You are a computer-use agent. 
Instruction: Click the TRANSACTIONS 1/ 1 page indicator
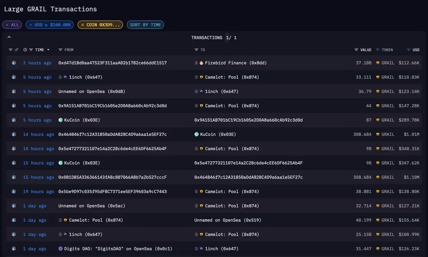pyautogui.click(x=214, y=38)
